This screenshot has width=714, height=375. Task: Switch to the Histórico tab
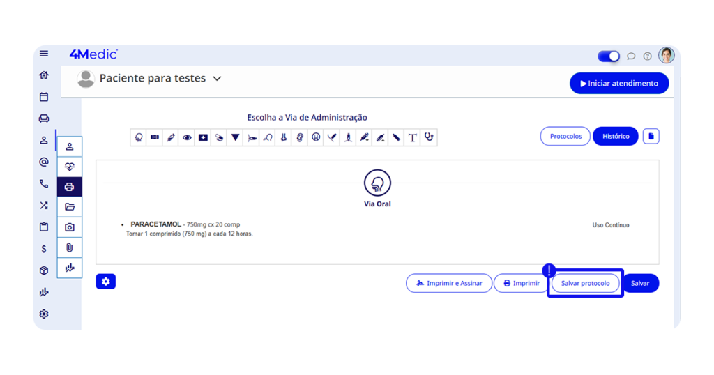click(x=616, y=137)
